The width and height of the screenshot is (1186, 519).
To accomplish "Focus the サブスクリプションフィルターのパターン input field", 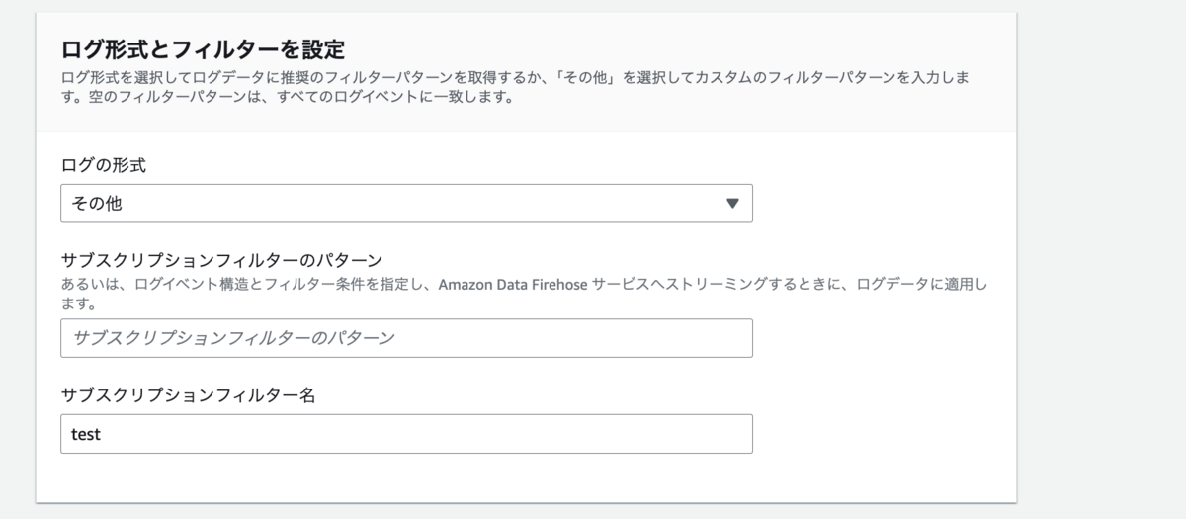I will tap(406, 338).
